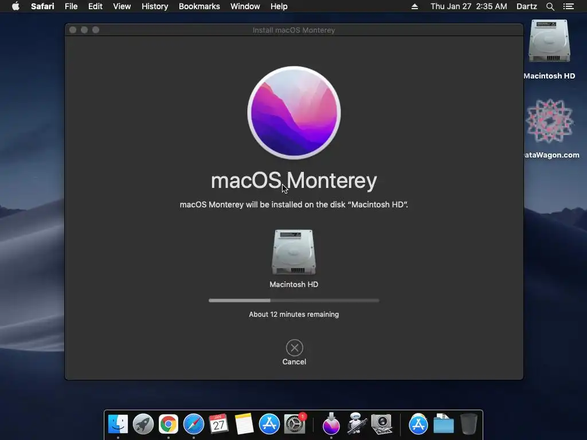This screenshot has height=440, width=587.
Task: Select the DataWagon.com desktop icon
Action: click(549, 121)
